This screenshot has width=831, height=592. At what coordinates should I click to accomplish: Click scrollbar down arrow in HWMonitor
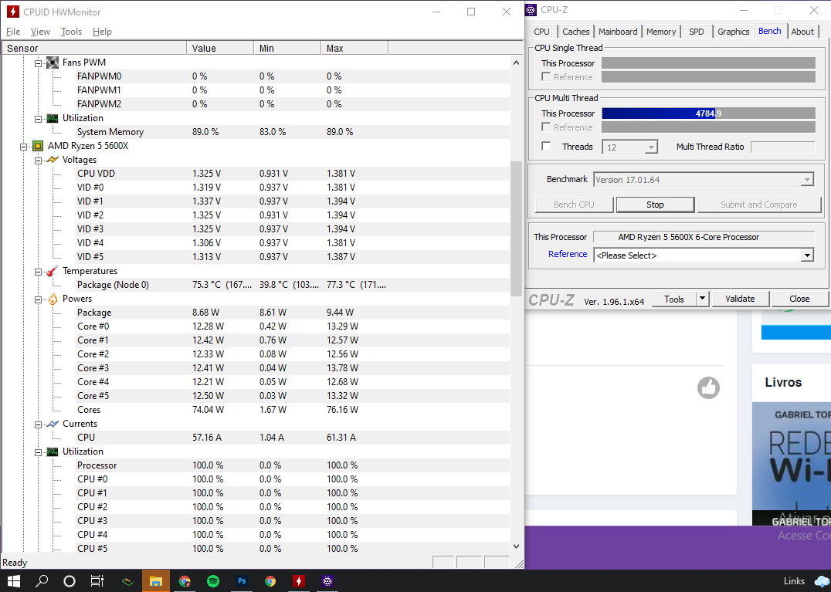(516, 546)
